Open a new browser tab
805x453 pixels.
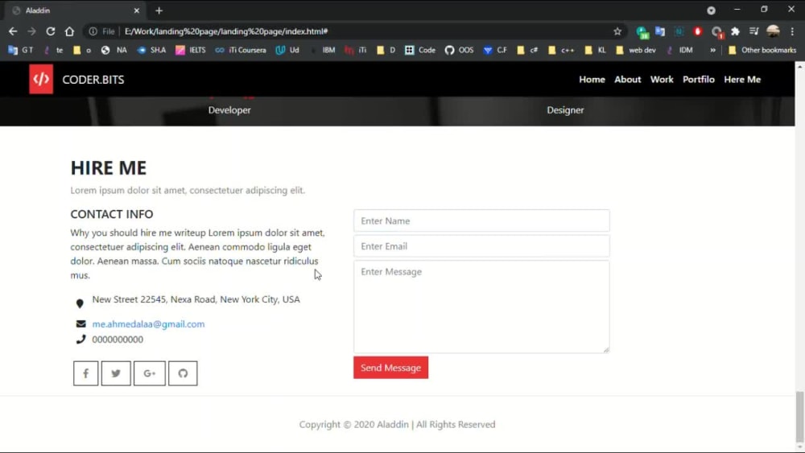(159, 10)
